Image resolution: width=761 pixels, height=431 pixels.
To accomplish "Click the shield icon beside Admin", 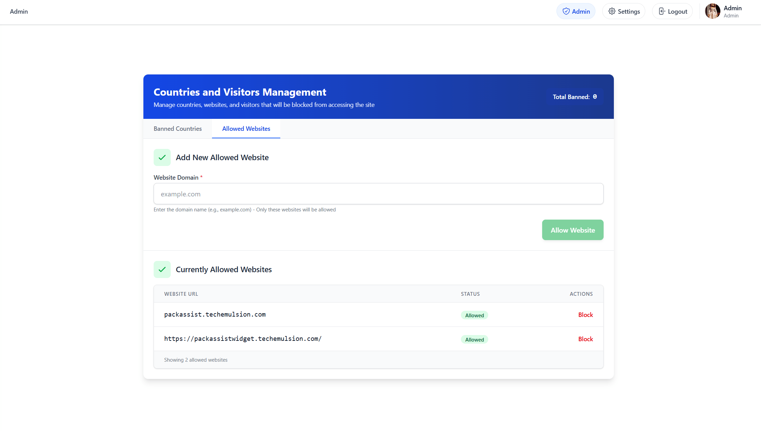I will click(566, 11).
